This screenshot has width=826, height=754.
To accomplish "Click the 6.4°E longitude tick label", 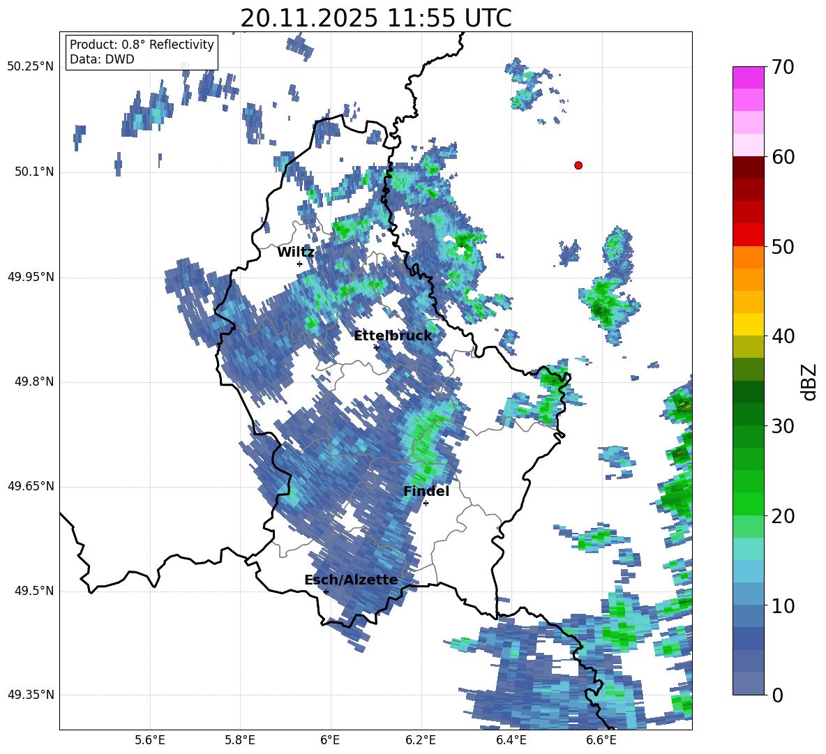I will 511,740.
